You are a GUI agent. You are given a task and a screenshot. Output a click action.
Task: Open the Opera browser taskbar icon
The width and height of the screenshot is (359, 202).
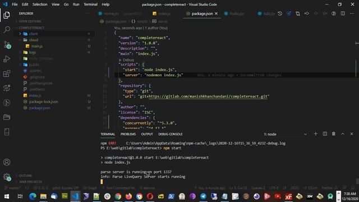click(x=150, y=196)
